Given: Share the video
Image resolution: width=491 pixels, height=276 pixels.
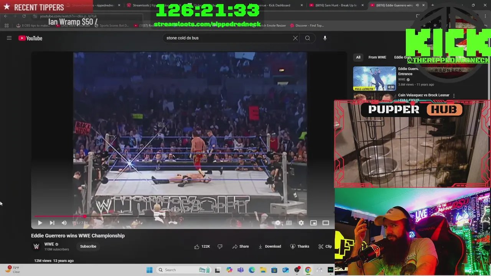Looking at the screenshot, I should 241,246.
